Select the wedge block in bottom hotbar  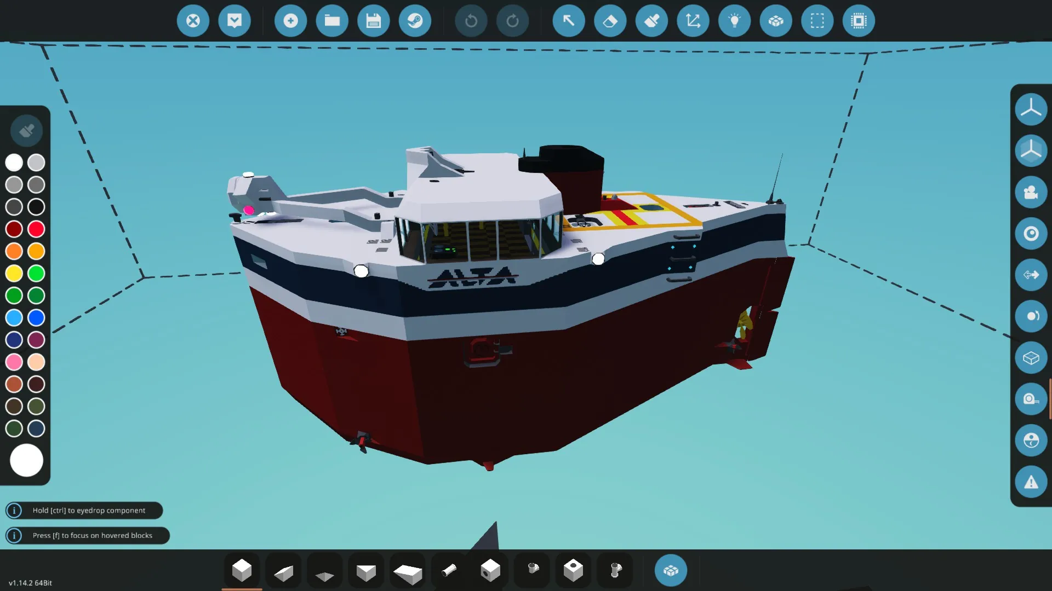click(x=283, y=572)
